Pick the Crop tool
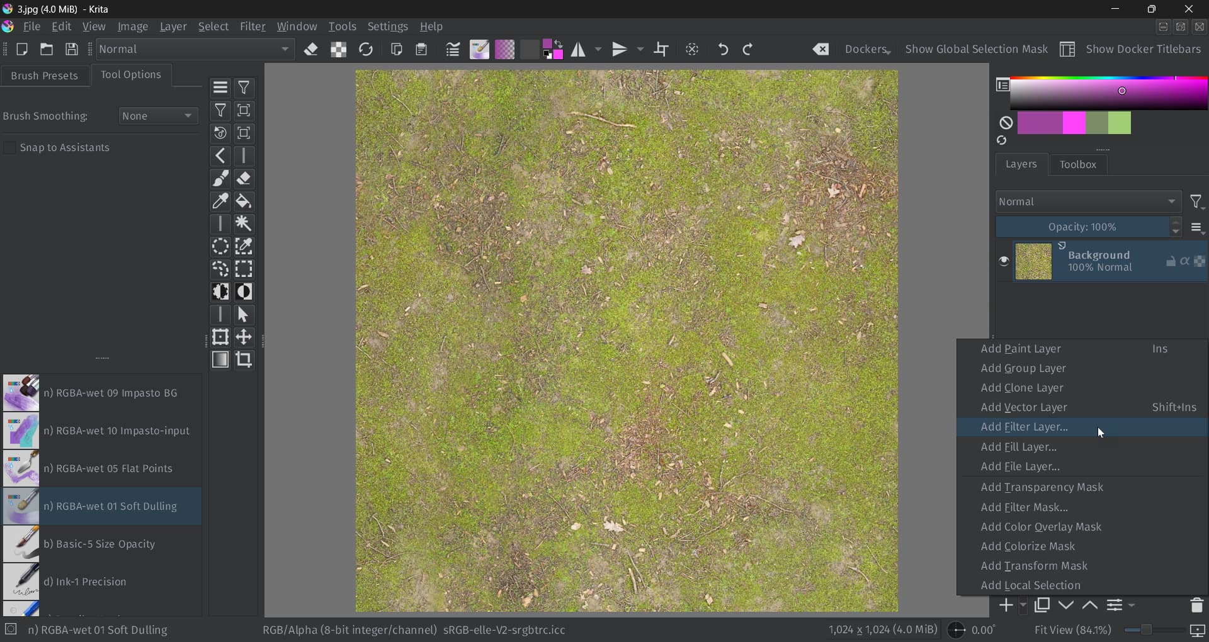1209x642 pixels. (x=244, y=360)
